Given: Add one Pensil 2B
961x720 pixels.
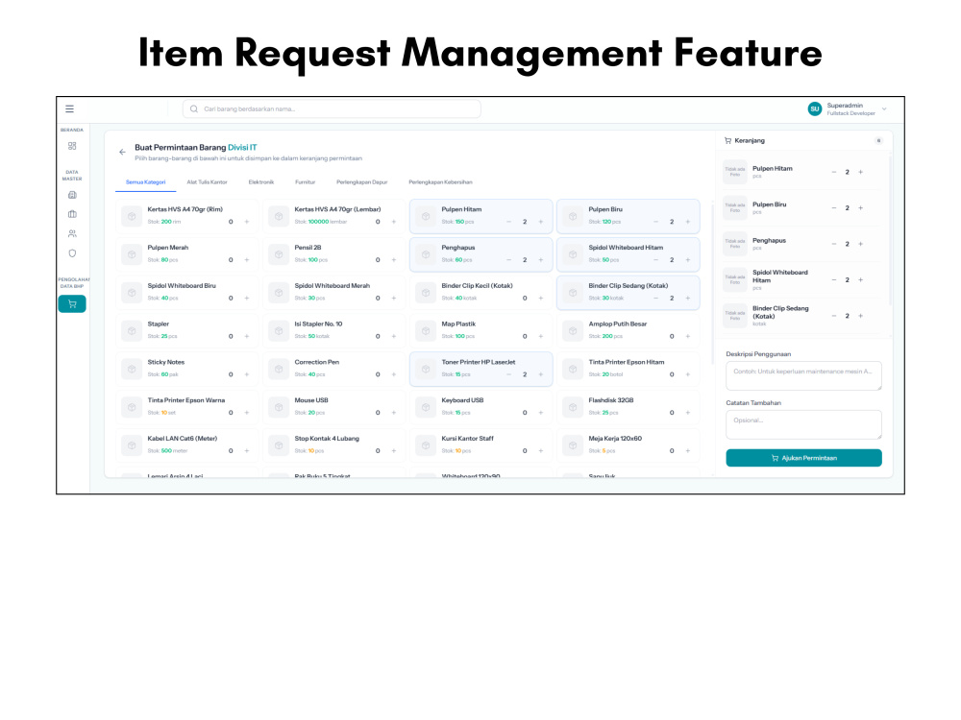Looking at the screenshot, I should tap(394, 260).
